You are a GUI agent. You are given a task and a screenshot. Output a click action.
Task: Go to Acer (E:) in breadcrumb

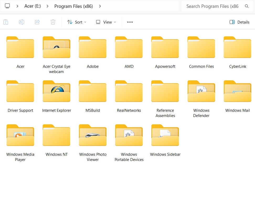[33, 6]
